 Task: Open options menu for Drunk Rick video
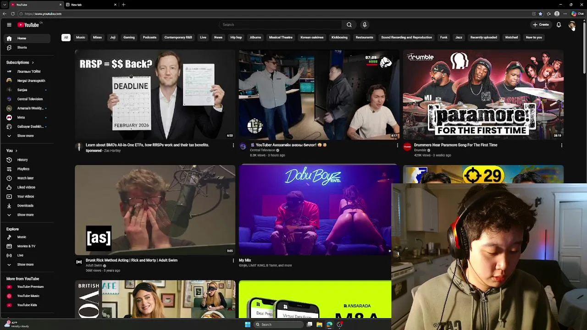[x=233, y=260]
